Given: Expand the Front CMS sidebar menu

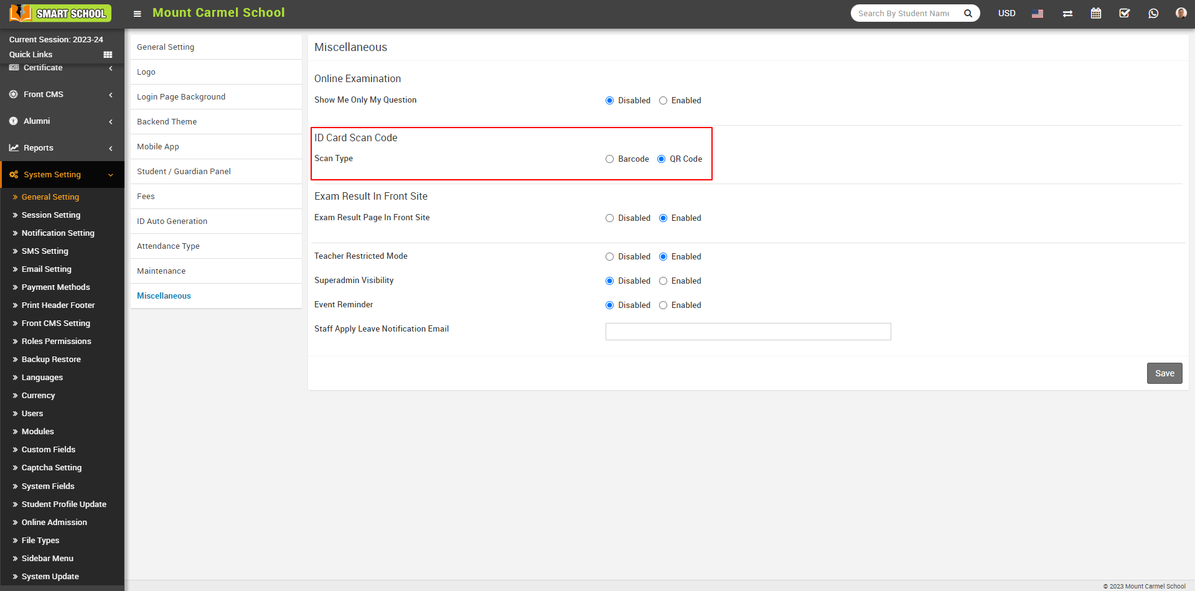Looking at the screenshot, I should (62, 95).
